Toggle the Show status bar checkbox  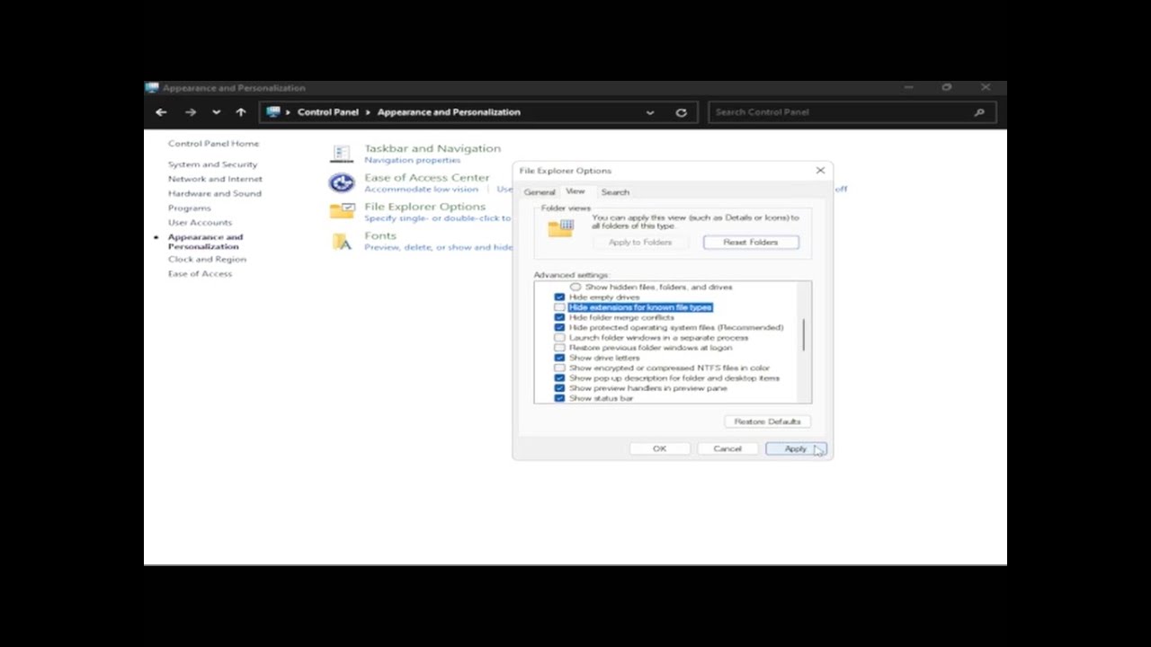click(559, 398)
